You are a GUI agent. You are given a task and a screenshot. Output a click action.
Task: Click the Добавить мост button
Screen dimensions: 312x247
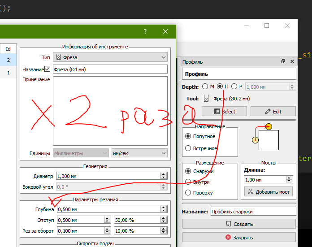[269, 192]
